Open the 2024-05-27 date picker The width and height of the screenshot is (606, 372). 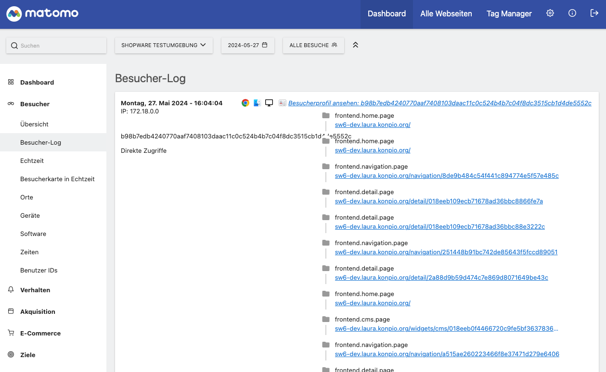tap(247, 45)
